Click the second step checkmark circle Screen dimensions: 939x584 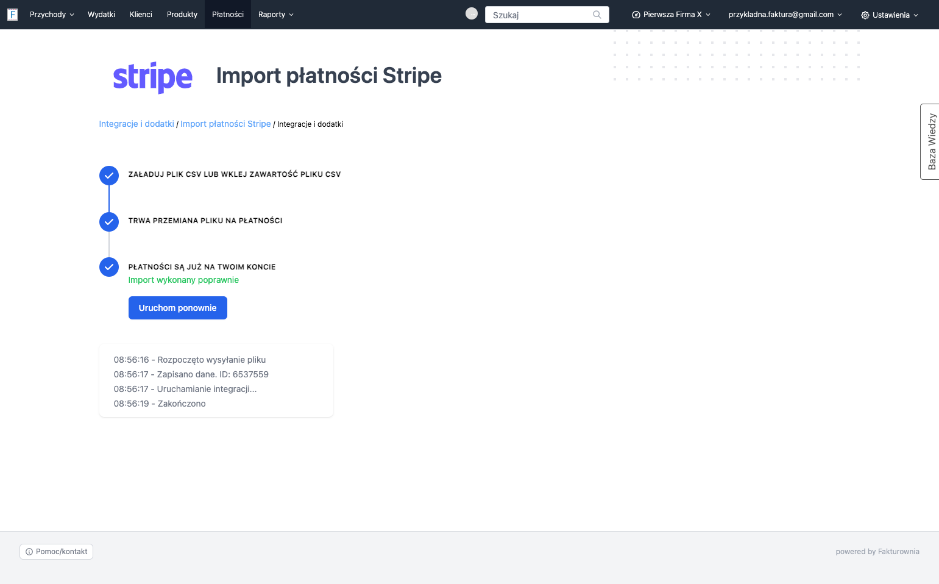coord(109,222)
